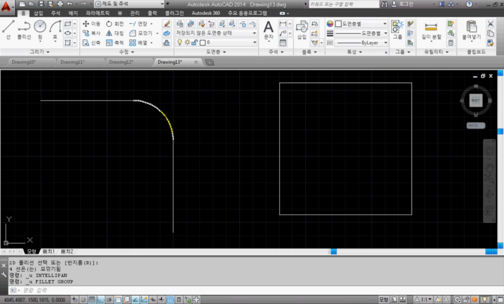This screenshot has width=504, height=304.
Task: Click the table icon in annotation panel
Action: point(283,43)
